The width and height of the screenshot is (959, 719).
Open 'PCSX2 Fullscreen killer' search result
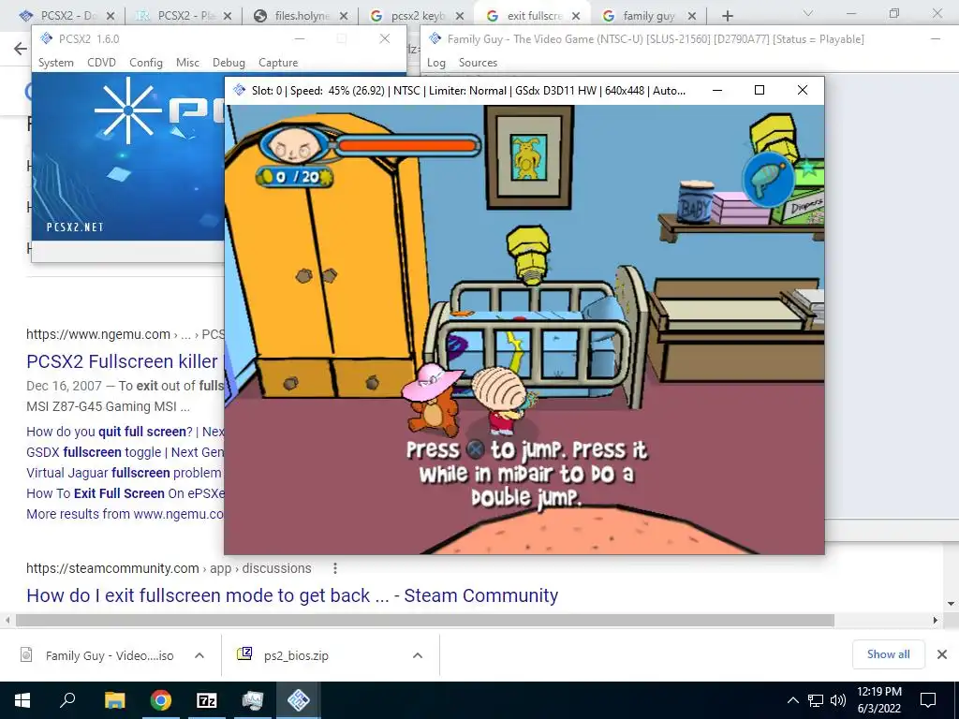[x=122, y=361]
